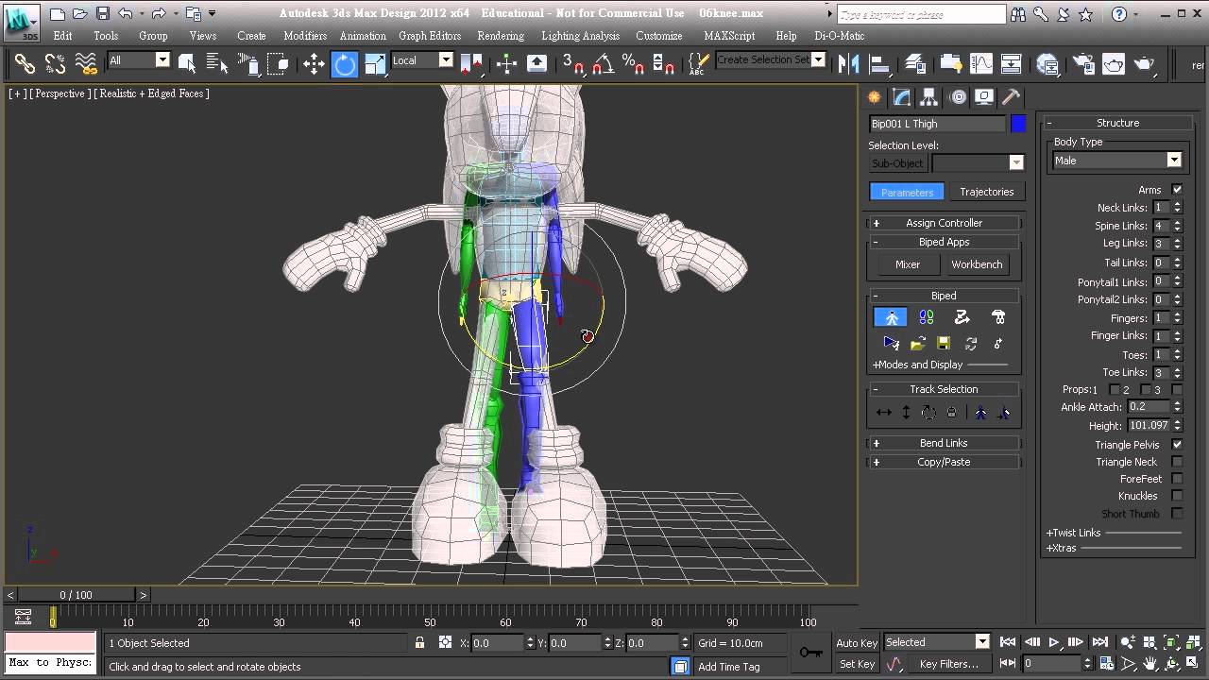Viewport: 1209px width, 680px height.
Task: Click the blue object color swatch
Action: [1018, 124]
